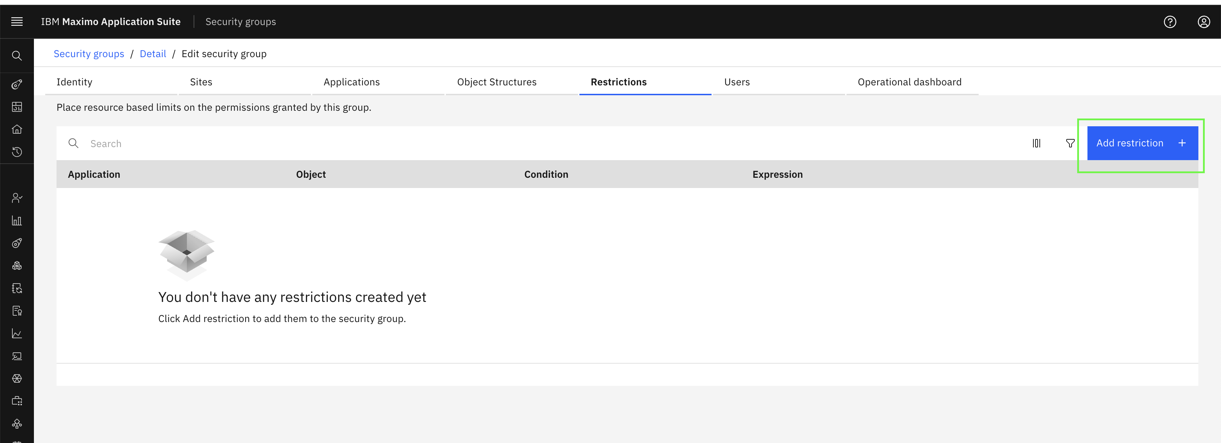Open the help question mark icon

click(1170, 22)
